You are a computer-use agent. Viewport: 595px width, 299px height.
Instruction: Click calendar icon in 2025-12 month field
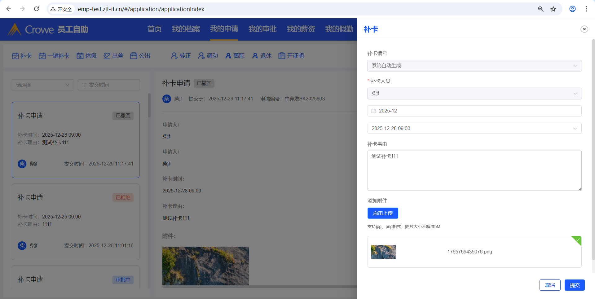coord(374,111)
